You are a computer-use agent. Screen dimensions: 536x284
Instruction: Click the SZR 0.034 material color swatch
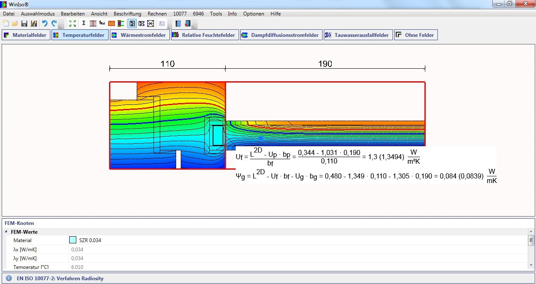pos(73,240)
